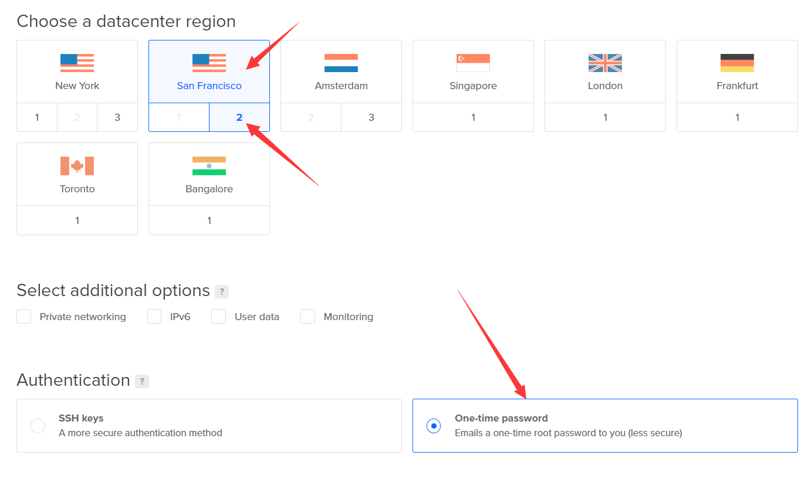Viewport: 808px width, 479px height.
Task: Choose New York datacenter number 1
Action: pos(37,117)
